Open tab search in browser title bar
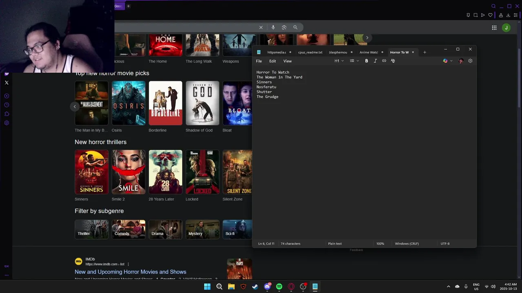The image size is (522, 293). (493, 6)
